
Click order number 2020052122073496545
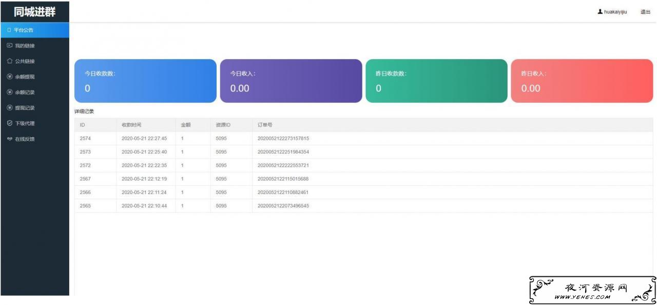(x=283, y=205)
